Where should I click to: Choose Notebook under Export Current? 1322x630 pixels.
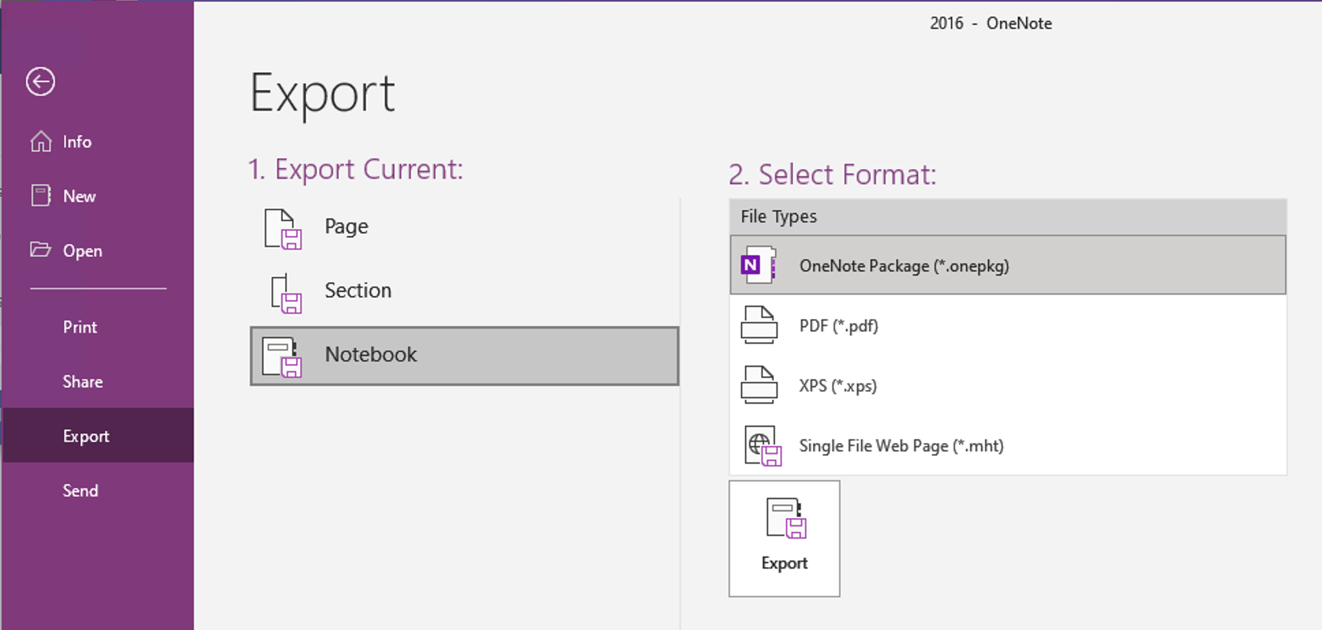point(465,356)
